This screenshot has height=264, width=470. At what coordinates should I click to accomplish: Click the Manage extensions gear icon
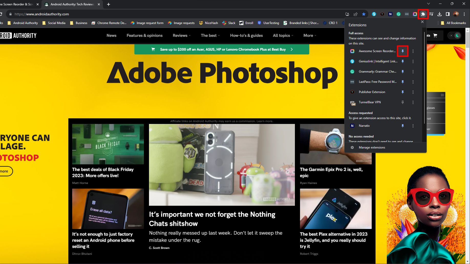coord(352,147)
